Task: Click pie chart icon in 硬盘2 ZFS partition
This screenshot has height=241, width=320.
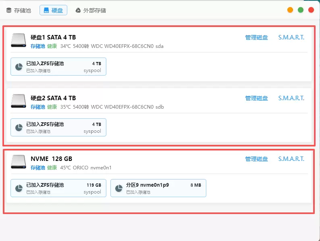Action: tap(19, 128)
